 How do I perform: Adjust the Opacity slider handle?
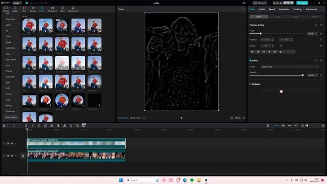303,75
